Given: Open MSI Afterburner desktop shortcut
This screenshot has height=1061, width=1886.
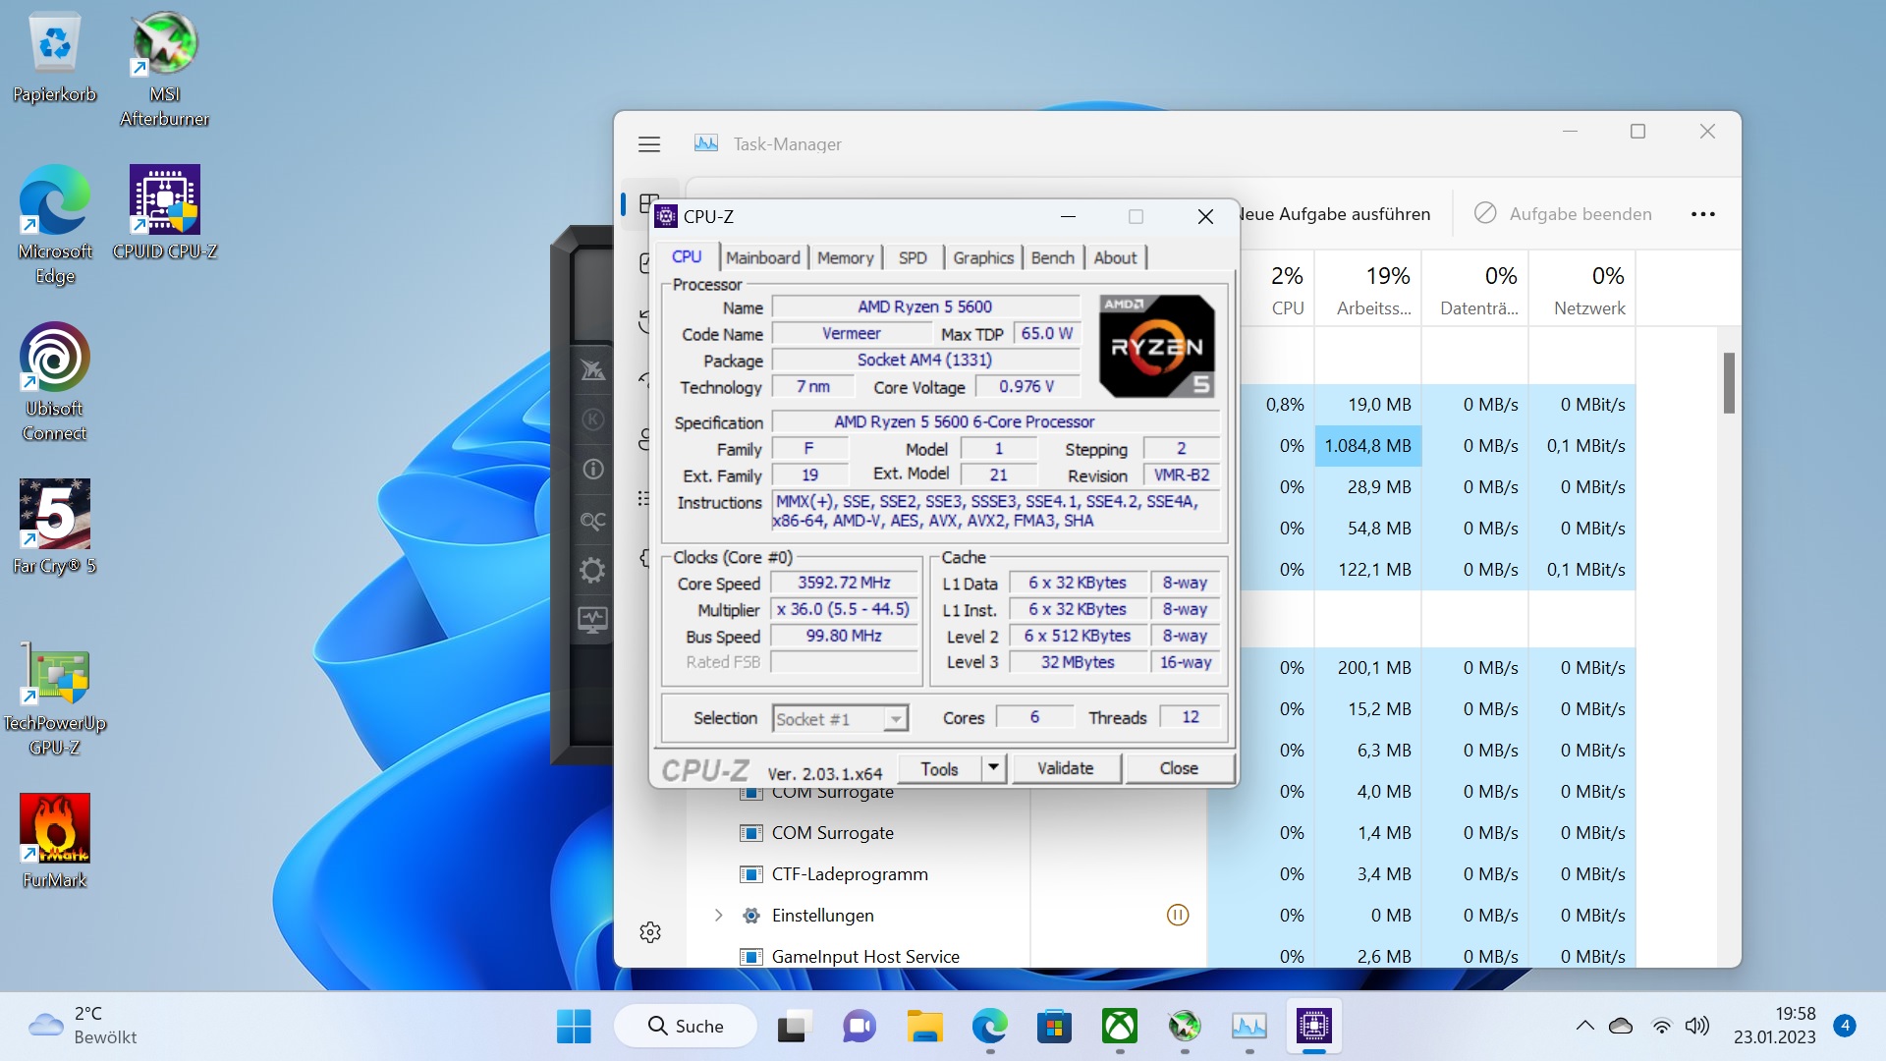Looking at the screenshot, I should tap(165, 69).
